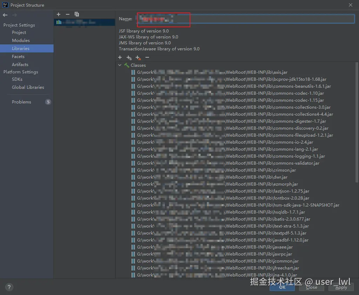Click jar icon beside javaee.jar
The width and height of the screenshot is (359, 295).
(133, 247)
